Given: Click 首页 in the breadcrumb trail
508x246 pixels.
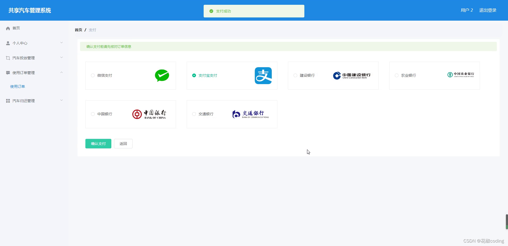Looking at the screenshot, I should 78,30.
